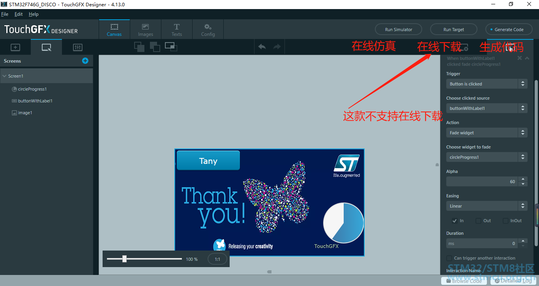Open the Detailed Log
Image resolution: width=539 pixels, height=286 pixels.
(x=513, y=281)
